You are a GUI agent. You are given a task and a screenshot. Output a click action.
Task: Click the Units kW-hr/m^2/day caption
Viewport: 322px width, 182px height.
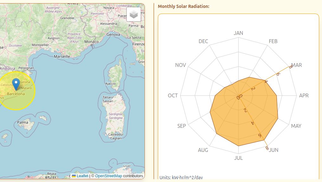click(181, 178)
